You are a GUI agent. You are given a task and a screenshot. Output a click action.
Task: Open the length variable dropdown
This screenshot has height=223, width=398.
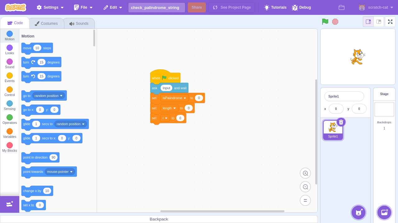click(x=169, y=108)
